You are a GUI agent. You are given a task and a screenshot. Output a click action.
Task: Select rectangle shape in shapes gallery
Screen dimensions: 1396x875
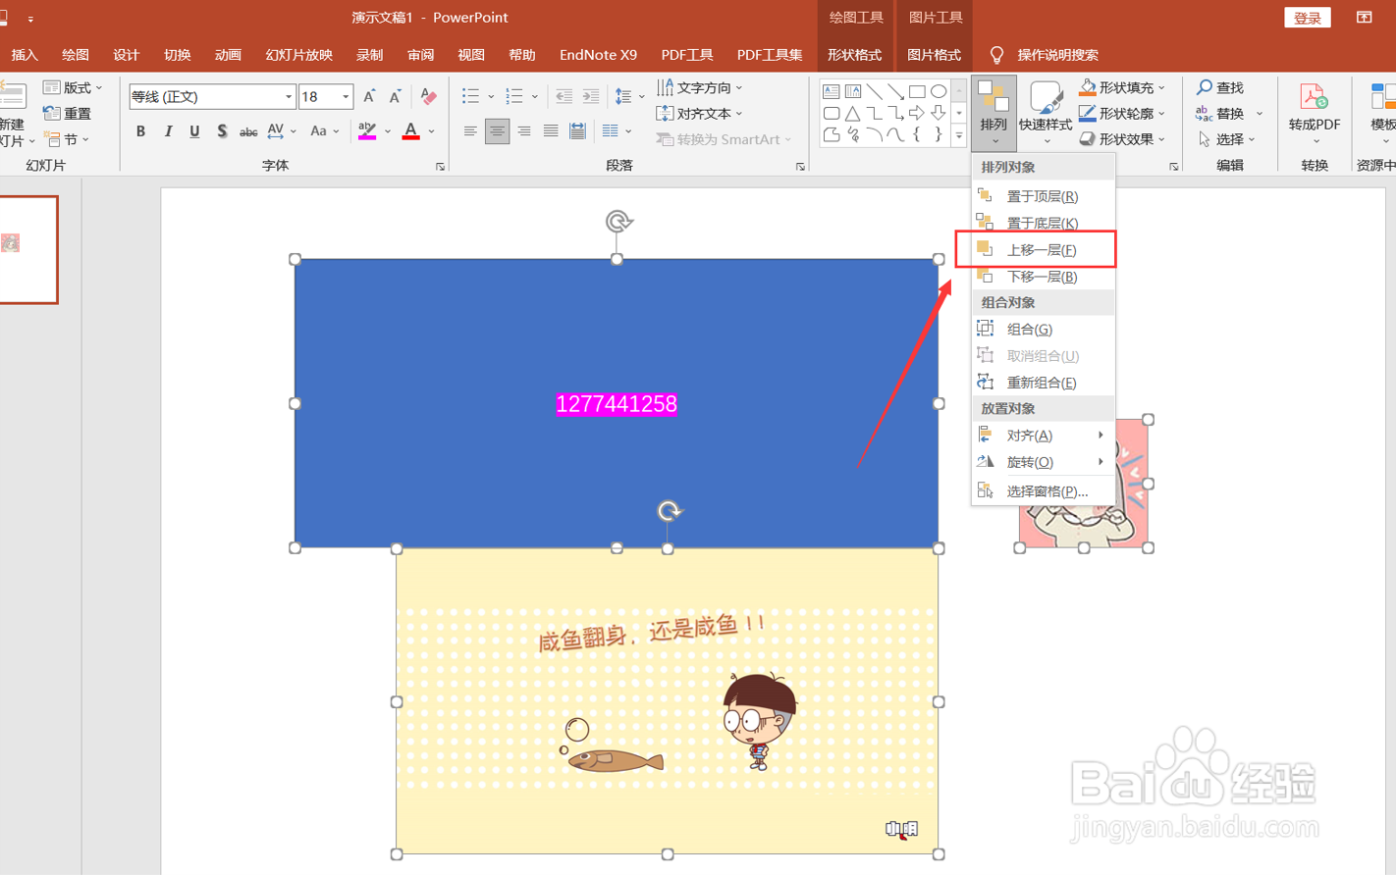(917, 91)
